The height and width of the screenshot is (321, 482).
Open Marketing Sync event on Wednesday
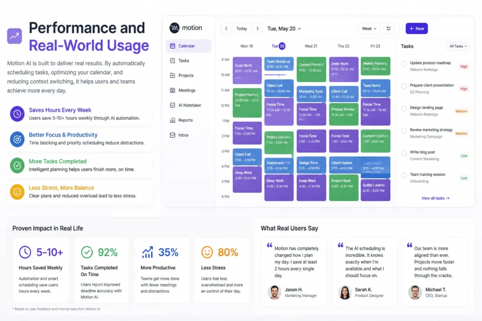click(x=312, y=94)
